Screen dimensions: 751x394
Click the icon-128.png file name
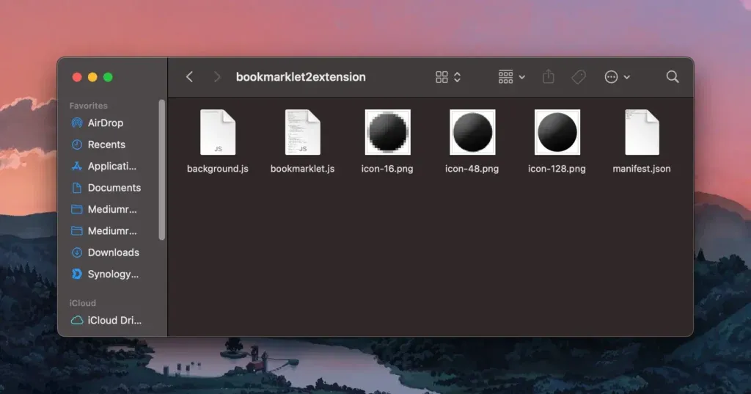(x=557, y=169)
